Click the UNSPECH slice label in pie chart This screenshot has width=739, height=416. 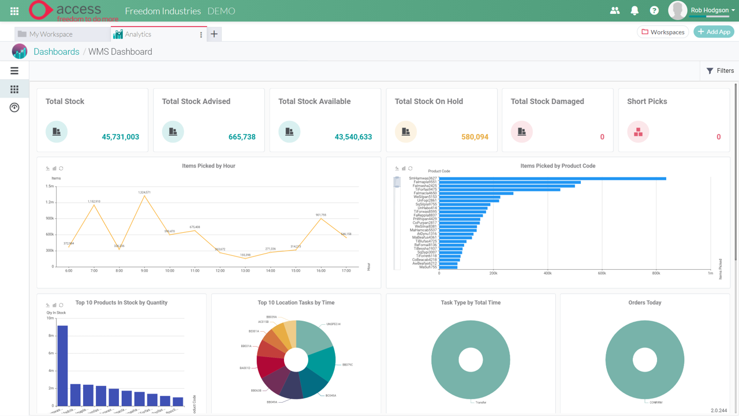333,324
